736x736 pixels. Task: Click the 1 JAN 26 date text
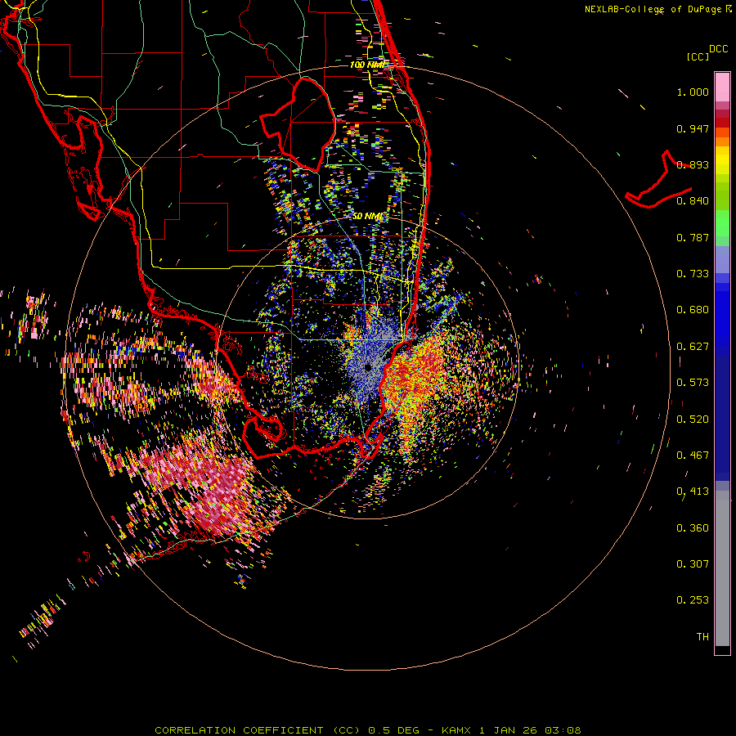tap(509, 730)
